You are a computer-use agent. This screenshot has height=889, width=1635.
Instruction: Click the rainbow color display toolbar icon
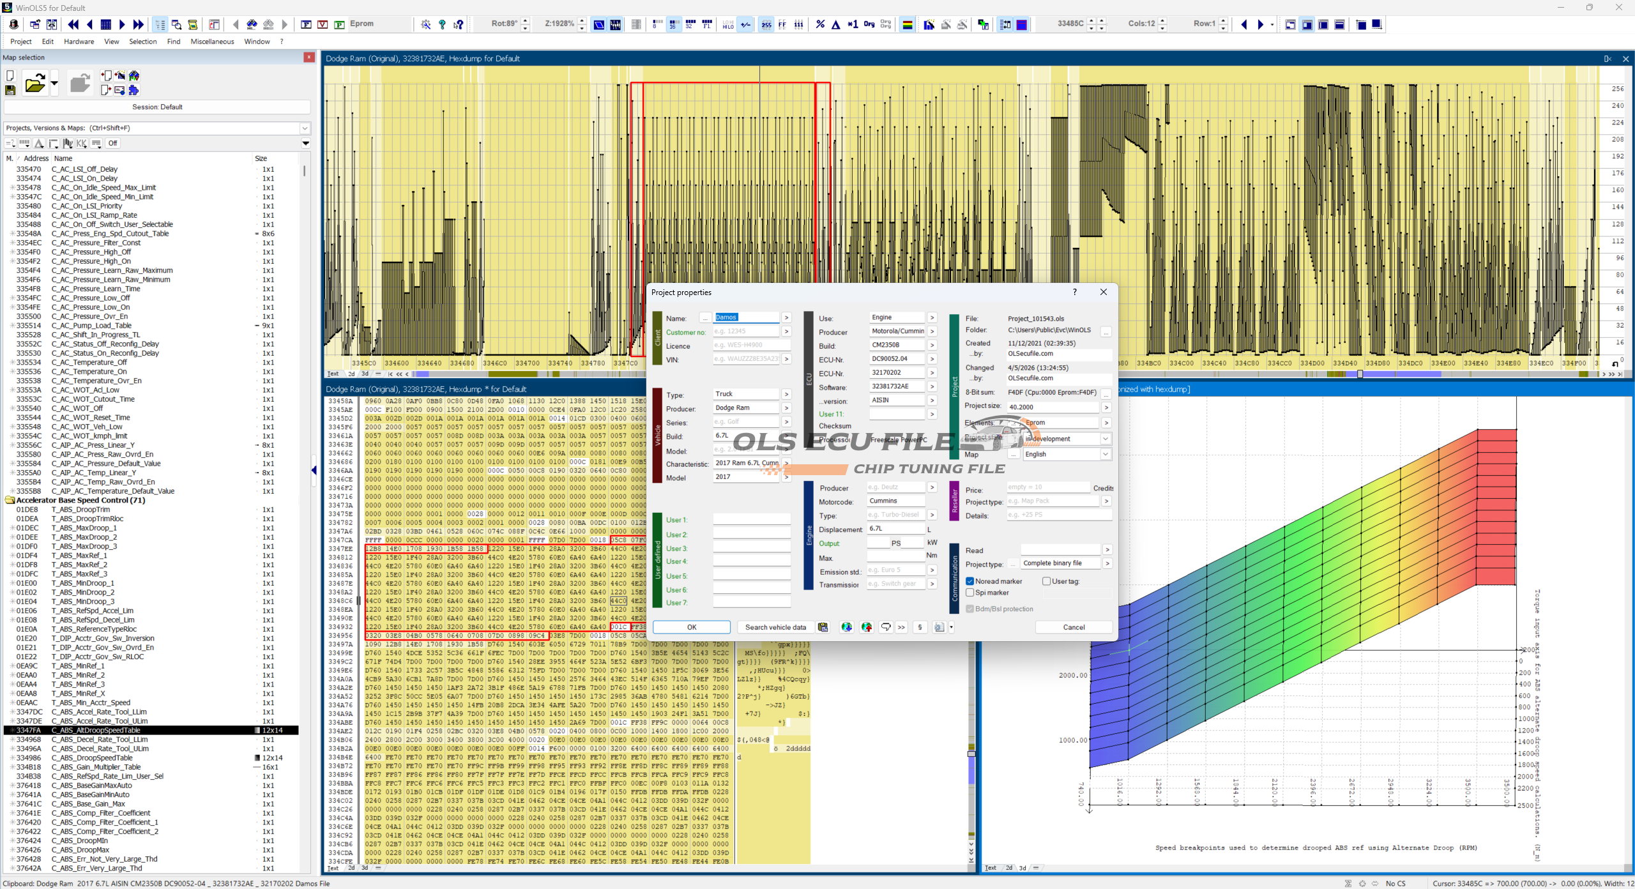(x=907, y=24)
